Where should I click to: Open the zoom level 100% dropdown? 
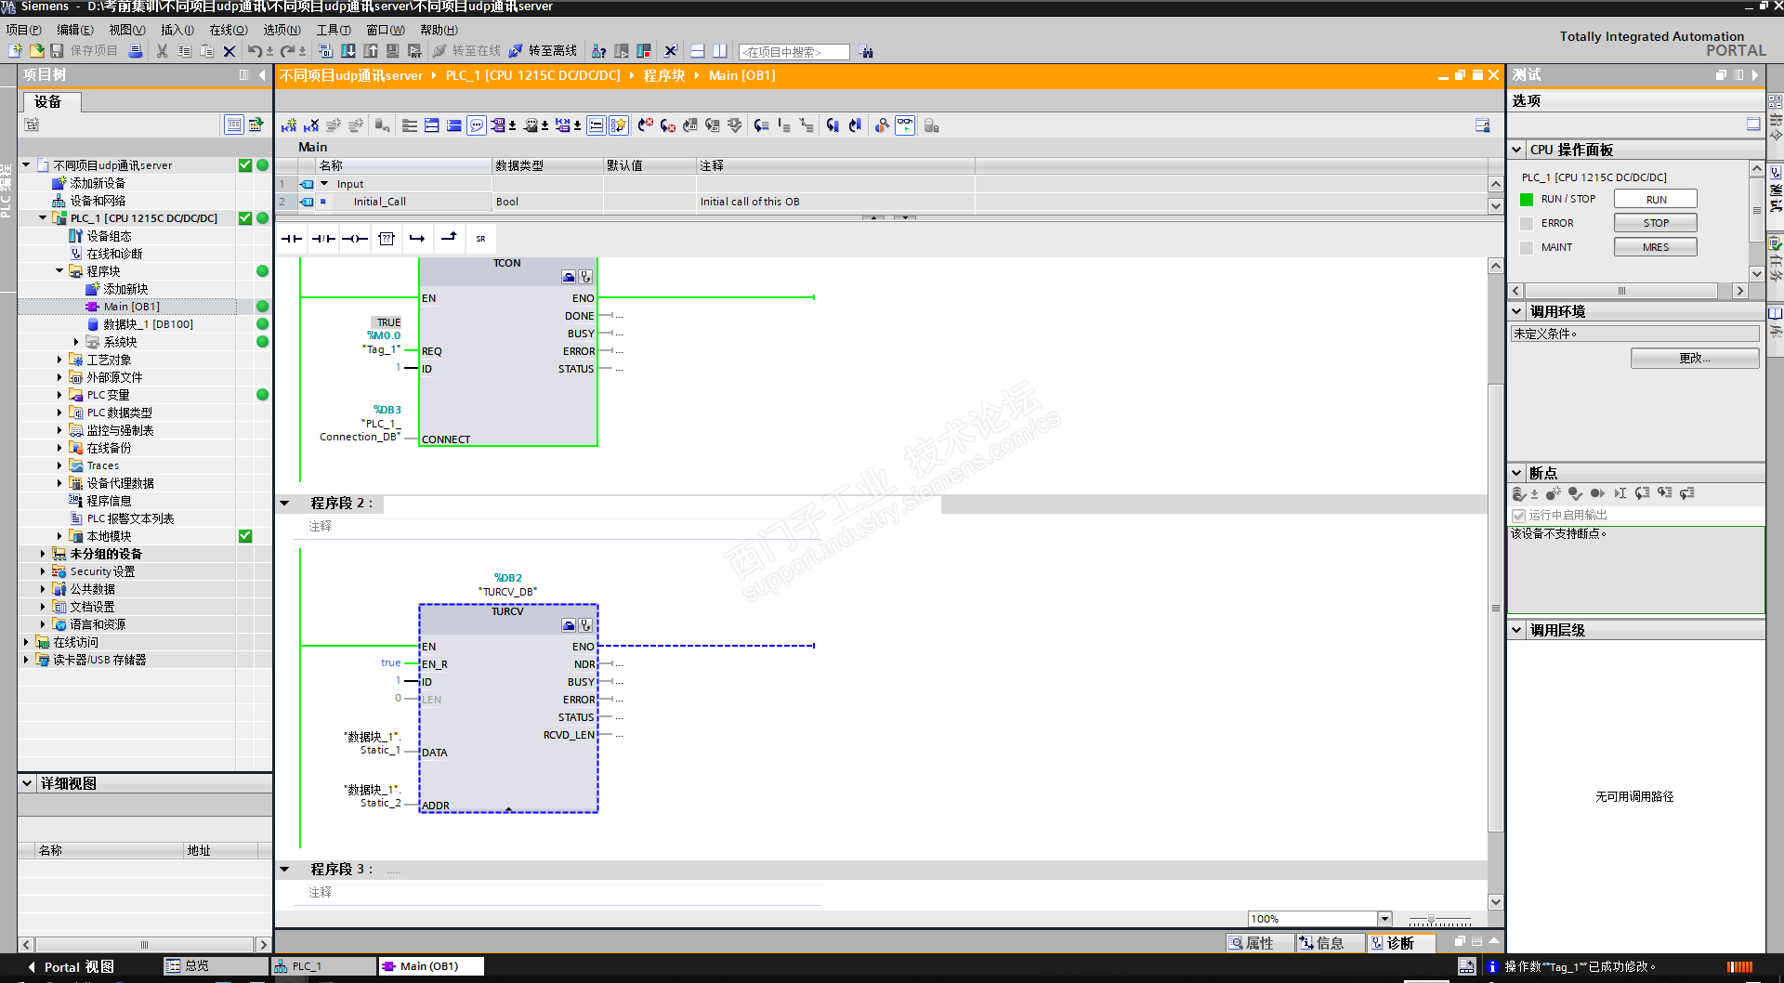[1384, 919]
